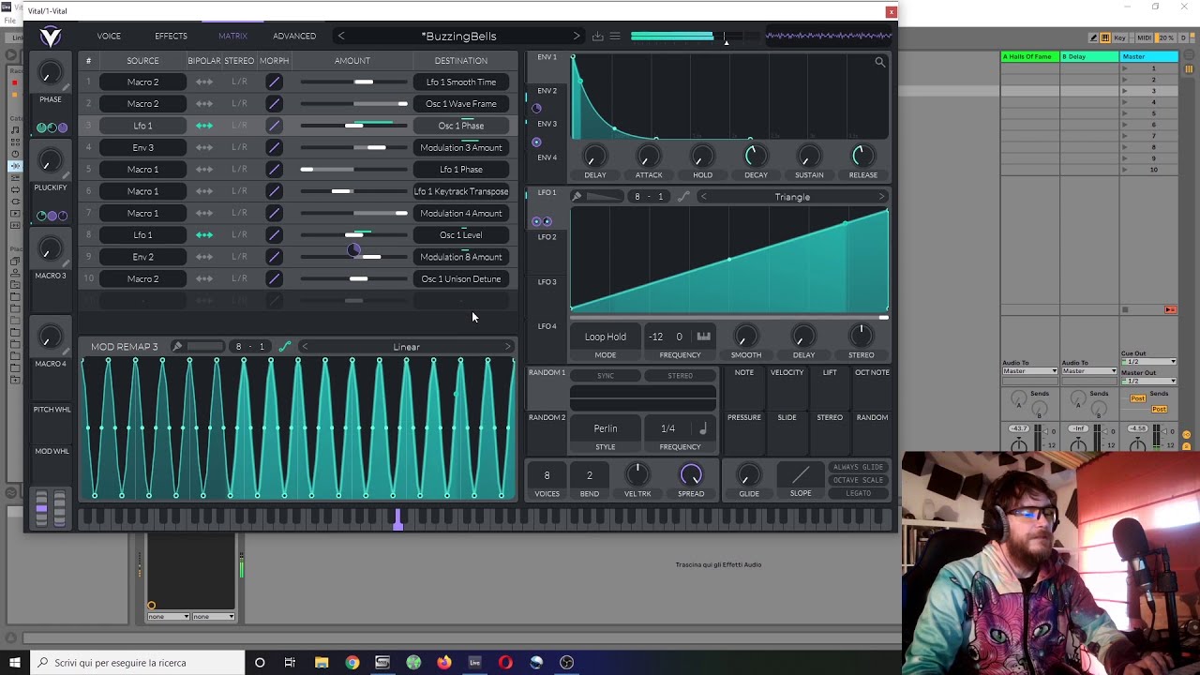Enable STEREO toggle next to SYNC
Screen dimensions: 1200x675
pos(681,376)
